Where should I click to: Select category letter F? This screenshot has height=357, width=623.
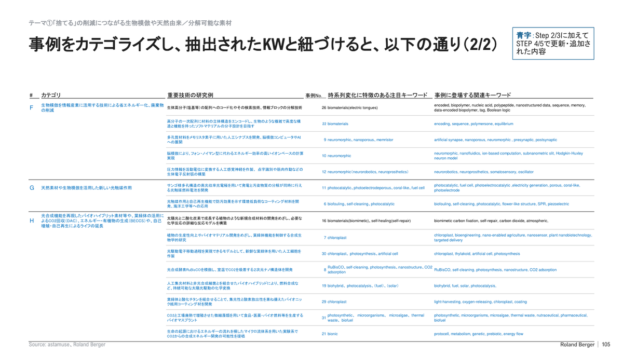pyautogui.click(x=31, y=107)
